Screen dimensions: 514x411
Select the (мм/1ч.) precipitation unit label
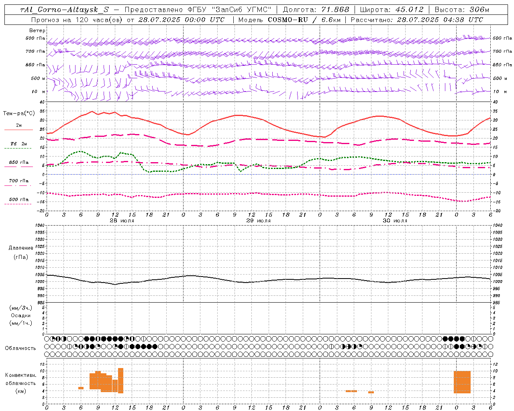click(x=21, y=323)
